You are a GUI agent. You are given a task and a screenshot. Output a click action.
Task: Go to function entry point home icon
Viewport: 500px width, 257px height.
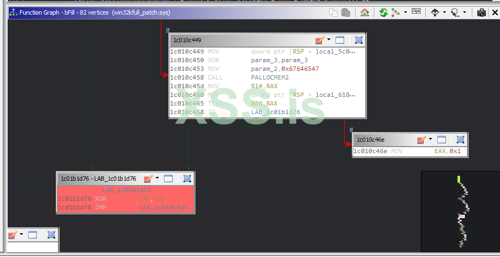coord(365,13)
